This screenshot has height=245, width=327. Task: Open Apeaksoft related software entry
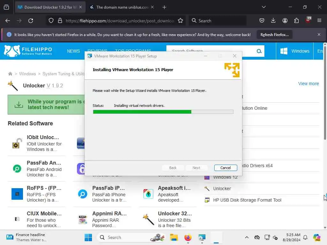(168, 194)
